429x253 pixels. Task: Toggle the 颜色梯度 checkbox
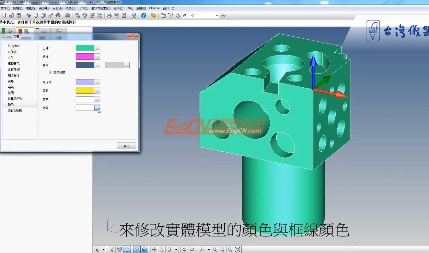point(51,72)
